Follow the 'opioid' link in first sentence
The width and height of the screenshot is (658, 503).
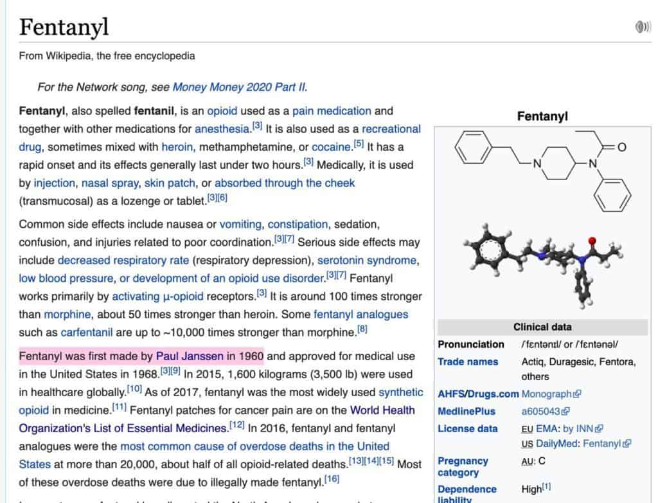(222, 111)
